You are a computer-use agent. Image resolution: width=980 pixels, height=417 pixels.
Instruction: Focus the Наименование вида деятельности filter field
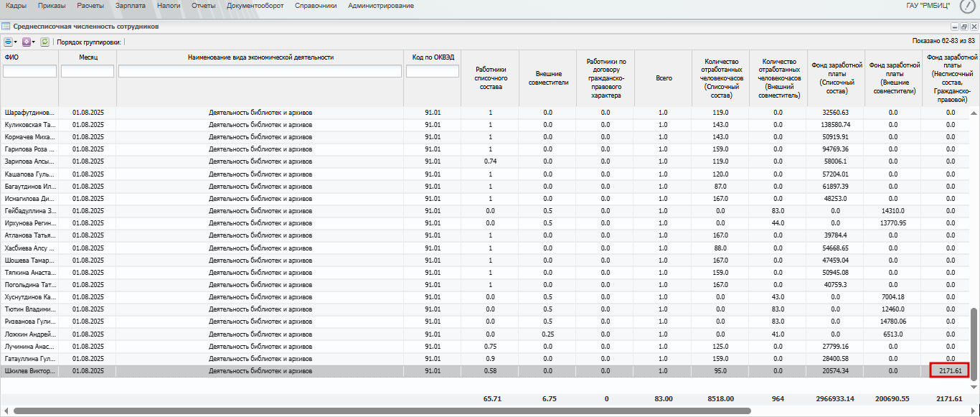(260, 71)
